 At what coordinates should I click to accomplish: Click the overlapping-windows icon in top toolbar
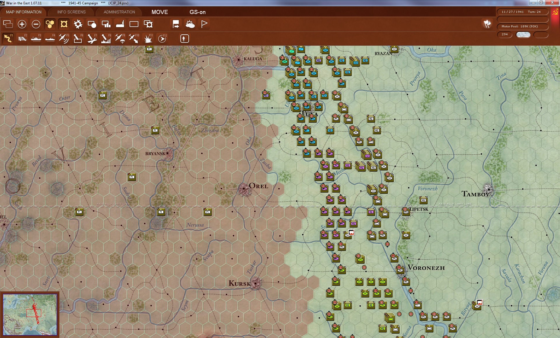8,24
